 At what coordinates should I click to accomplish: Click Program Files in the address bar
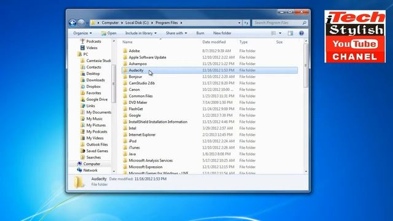pos(166,23)
